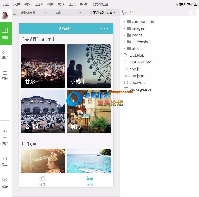The image size is (199, 197).
Task: Open the 编辑 editor panel in sidebar
Action: (x=5, y=33)
